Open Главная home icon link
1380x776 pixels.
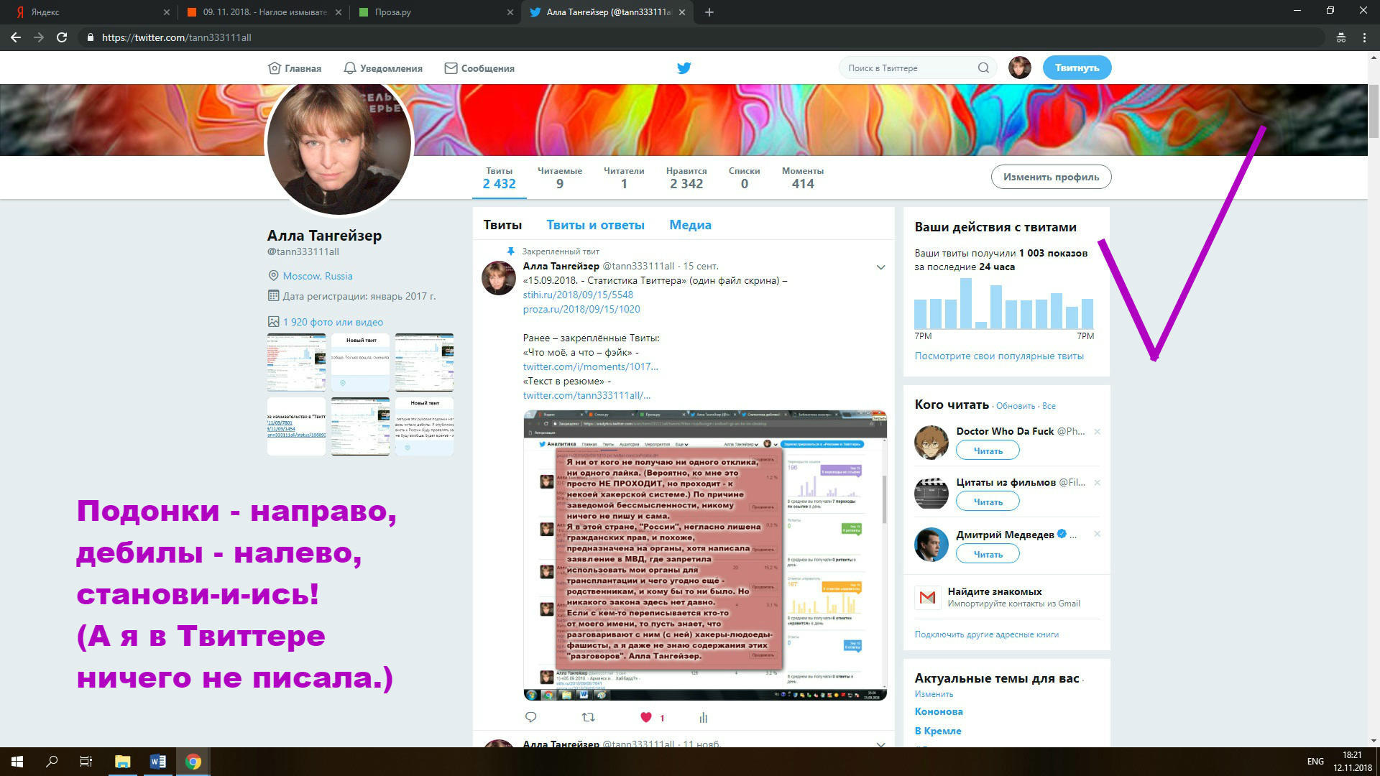tap(294, 68)
